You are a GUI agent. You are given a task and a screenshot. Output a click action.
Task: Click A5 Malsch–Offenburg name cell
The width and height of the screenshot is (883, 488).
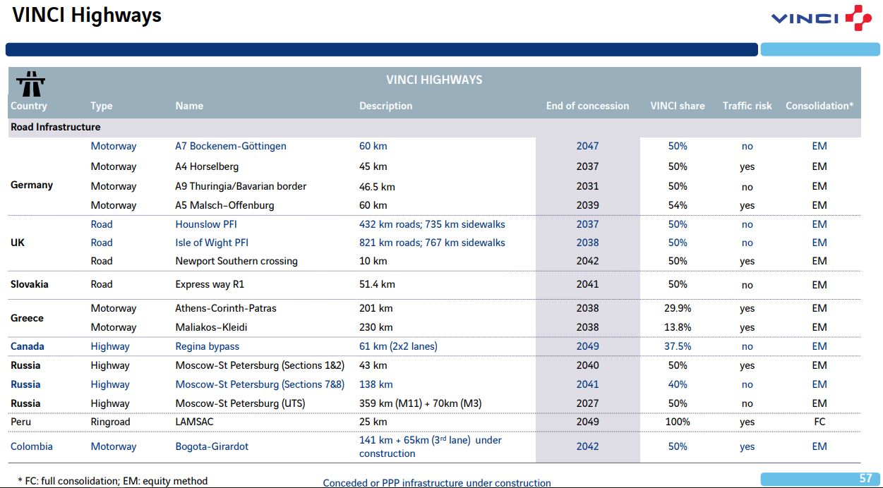[x=224, y=205]
